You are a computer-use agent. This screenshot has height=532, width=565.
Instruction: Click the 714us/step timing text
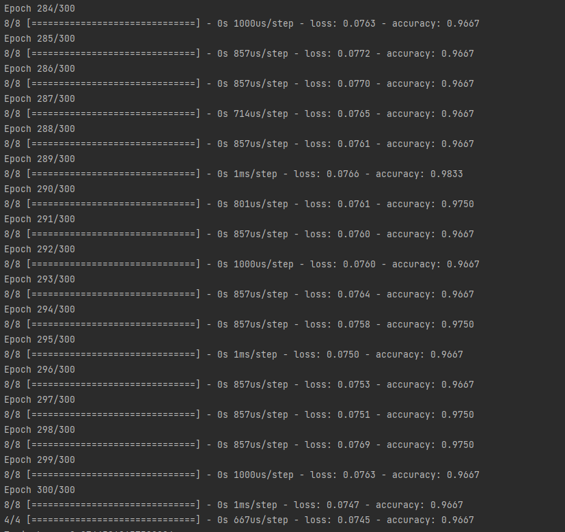point(261,114)
